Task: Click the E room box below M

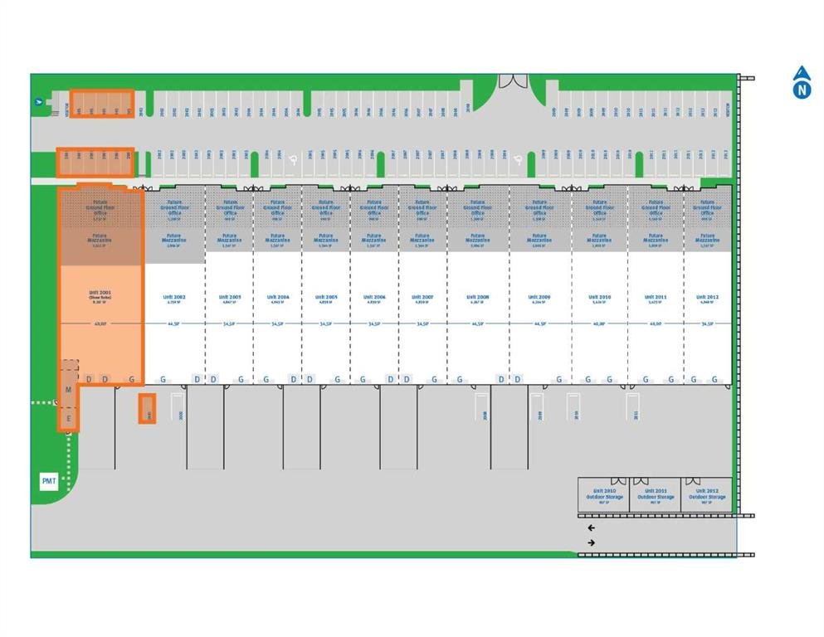Action: [69, 420]
